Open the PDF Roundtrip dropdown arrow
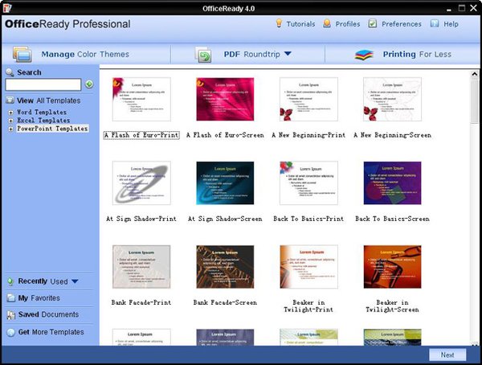This screenshot has height=365, width=482. (288, 54)
